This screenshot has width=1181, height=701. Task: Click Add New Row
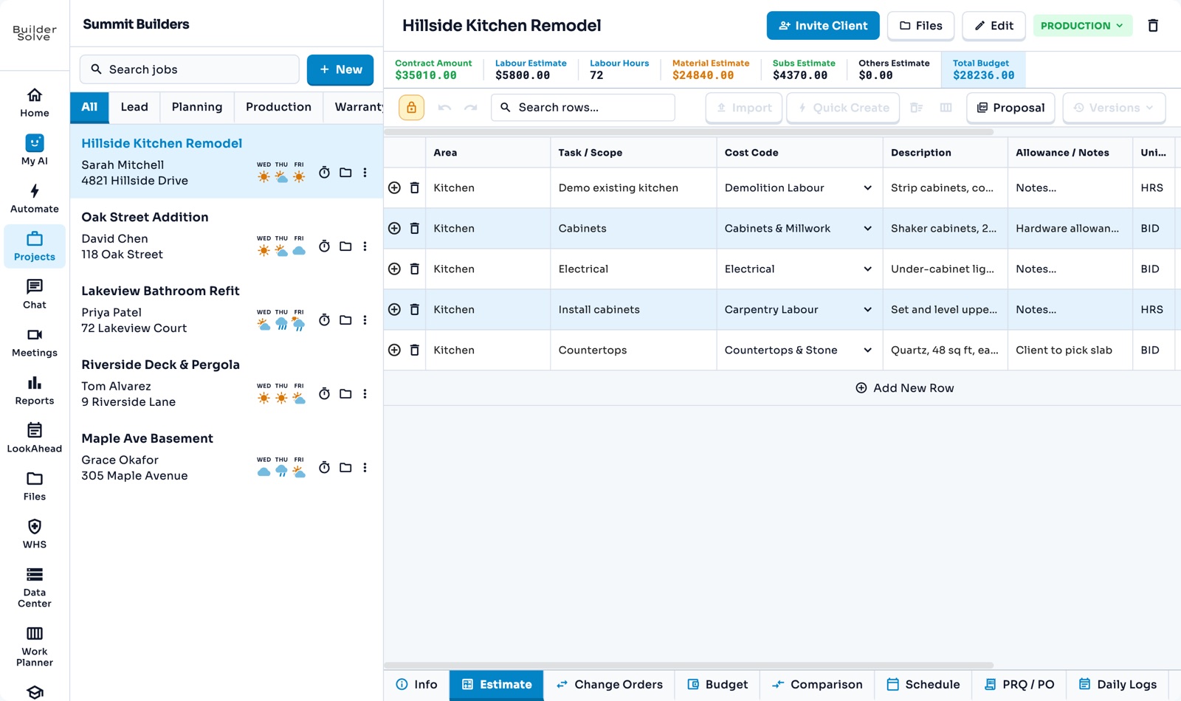[x=904, y=388]
